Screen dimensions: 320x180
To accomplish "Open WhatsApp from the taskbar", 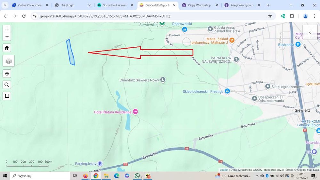I will [x=138, y=176].
